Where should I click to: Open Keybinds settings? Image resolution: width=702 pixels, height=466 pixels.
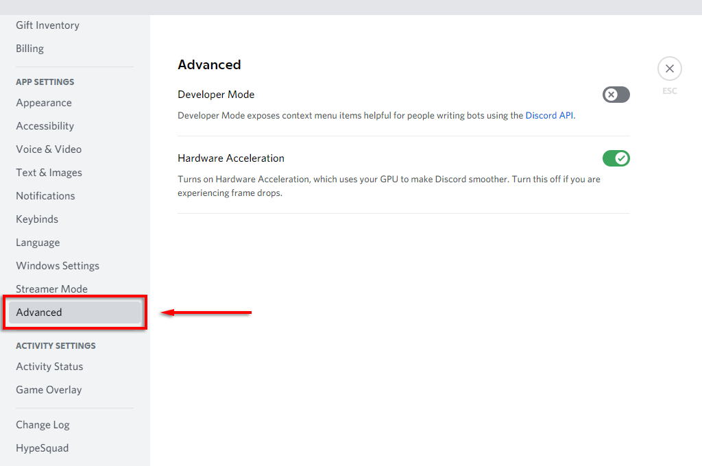(37, 219)
